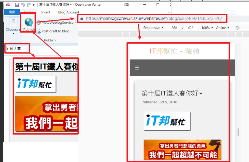249x162 pixels.
Task: Click the Published Oct 9, 2018 text
Action: (x=159, y=102)
